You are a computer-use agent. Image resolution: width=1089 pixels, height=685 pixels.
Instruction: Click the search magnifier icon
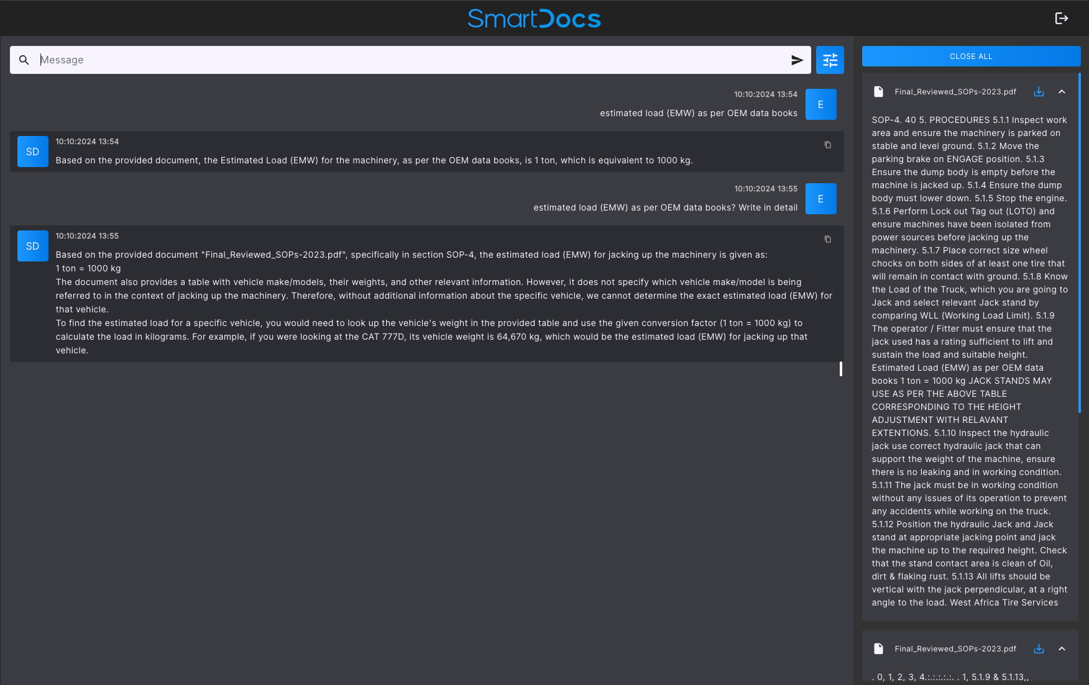pos(24,60)
